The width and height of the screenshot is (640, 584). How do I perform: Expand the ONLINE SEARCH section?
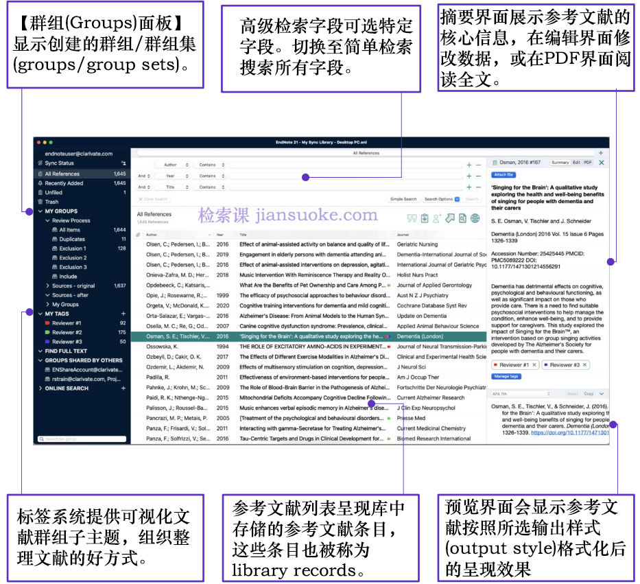pos(40,388)
